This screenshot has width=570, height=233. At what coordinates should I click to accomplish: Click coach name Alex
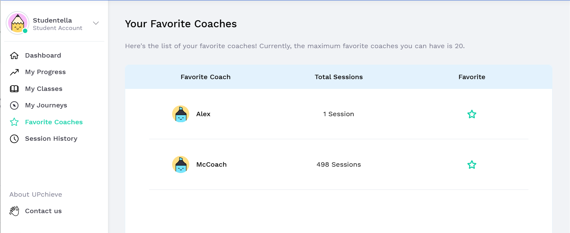[x=203, y=114]
